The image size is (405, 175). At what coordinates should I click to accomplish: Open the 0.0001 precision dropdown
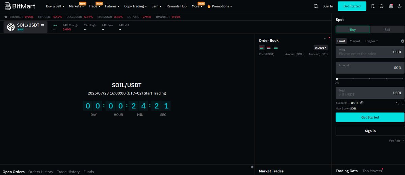click(x=321, y=48)
